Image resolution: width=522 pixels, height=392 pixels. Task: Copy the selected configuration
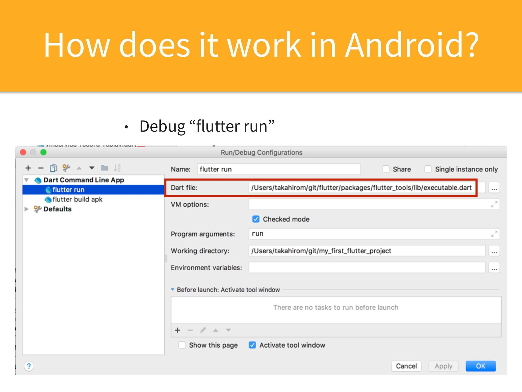(x=53, y=168)
